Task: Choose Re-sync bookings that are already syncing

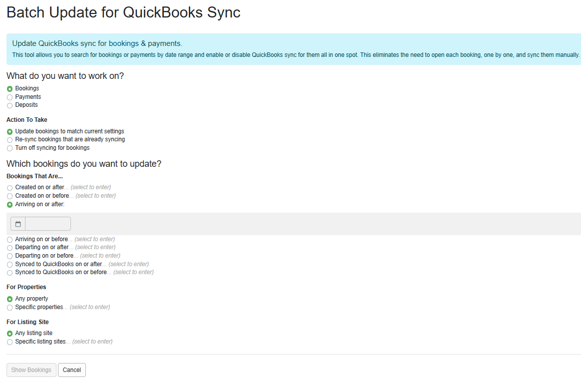Action: (9, 140)
